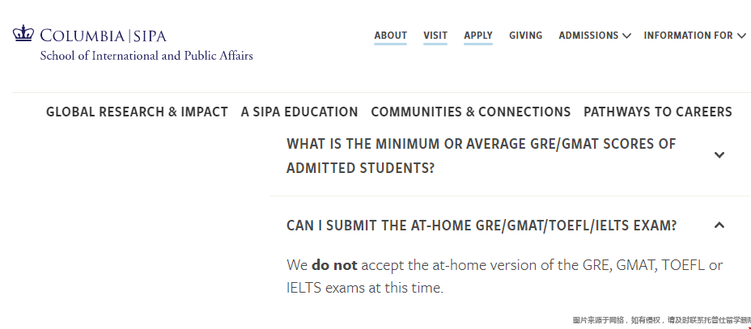
Task: Open the Apply link
Action: point(478,36)
